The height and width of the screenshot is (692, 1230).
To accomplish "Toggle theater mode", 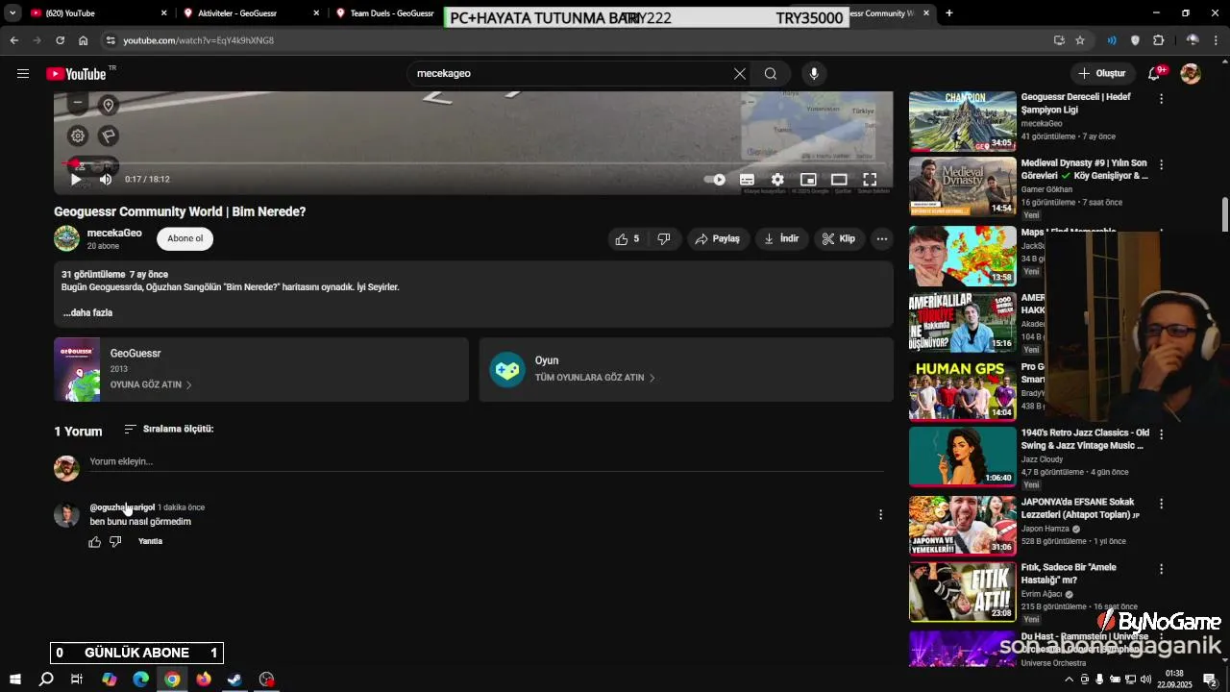I will pyautogui.click(x=839, y=179).
